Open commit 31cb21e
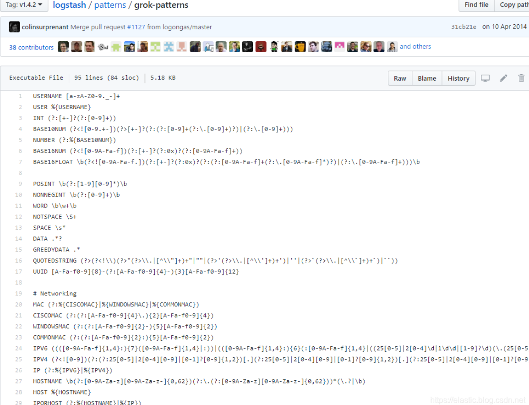Screen dimensions: 529x405 464,27
